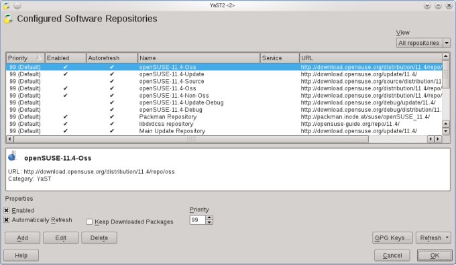Open GPG Keys dialog

click(392, 238)
